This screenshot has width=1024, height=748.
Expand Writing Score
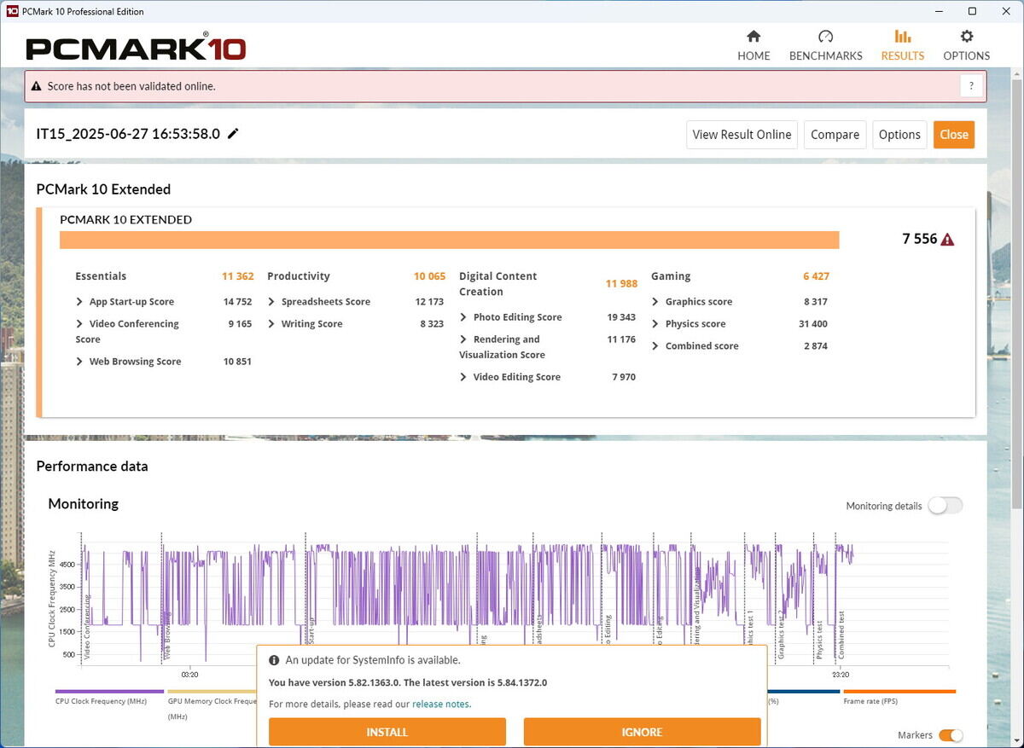pyautogui.click(x=272, y=324)
